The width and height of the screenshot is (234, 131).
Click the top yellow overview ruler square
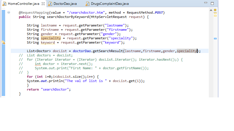click(x=215, y=10)
